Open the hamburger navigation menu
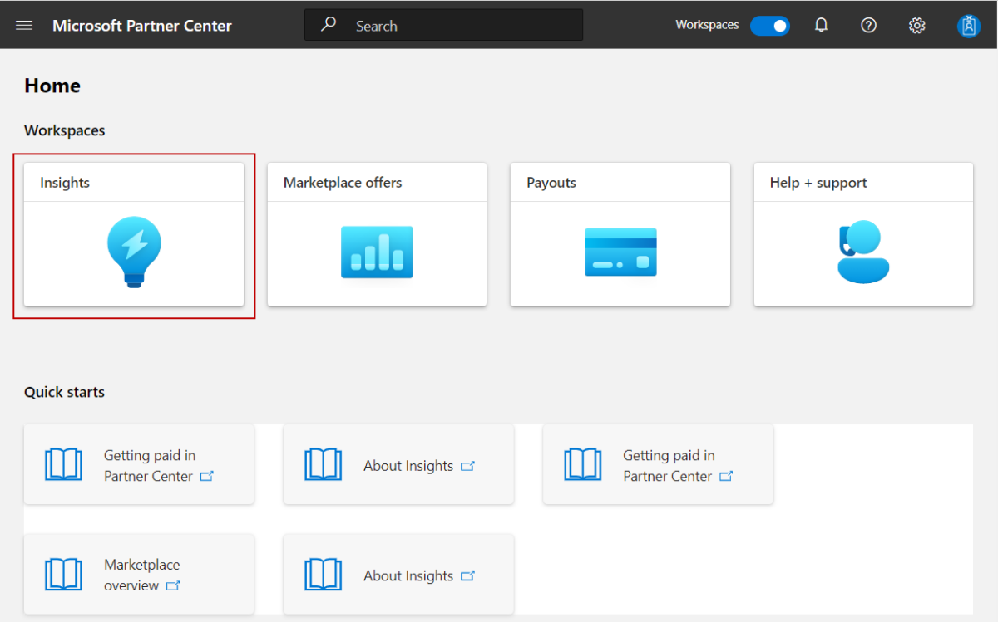 coord(23,24)
